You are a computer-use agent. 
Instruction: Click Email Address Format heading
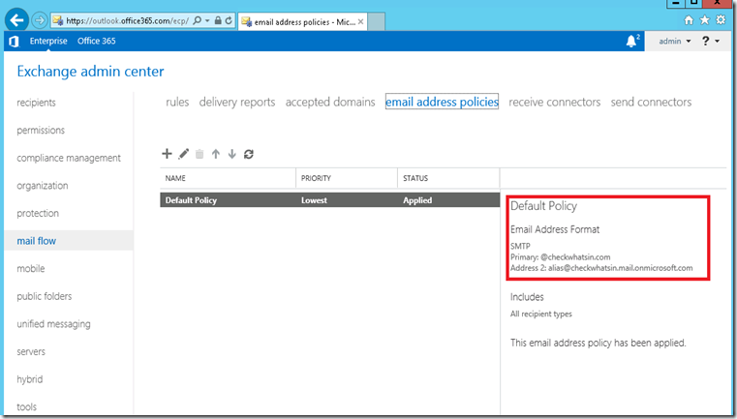555,229
